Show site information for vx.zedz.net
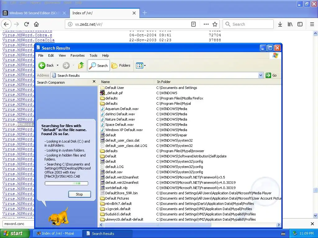 [70, 24]
